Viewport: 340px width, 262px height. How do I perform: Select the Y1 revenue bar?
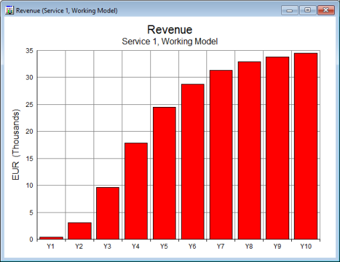tap(51, 238)
